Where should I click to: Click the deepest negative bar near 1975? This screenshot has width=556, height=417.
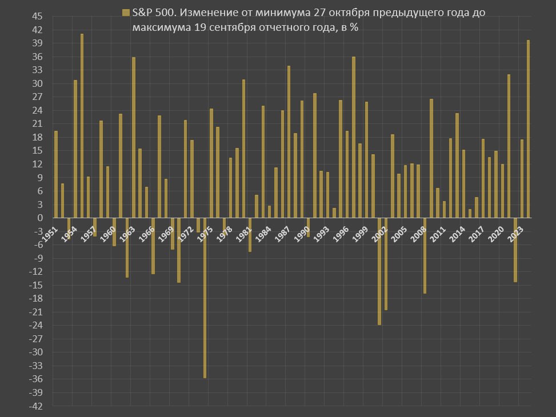pos(205,298)
